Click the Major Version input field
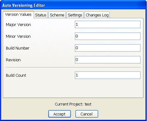147x121 pixels. (x=108, y=24)
